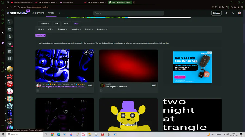Screen dimensions: 245x137
Task: Switch to the Hot tab
Action: (x=56, y=24)
